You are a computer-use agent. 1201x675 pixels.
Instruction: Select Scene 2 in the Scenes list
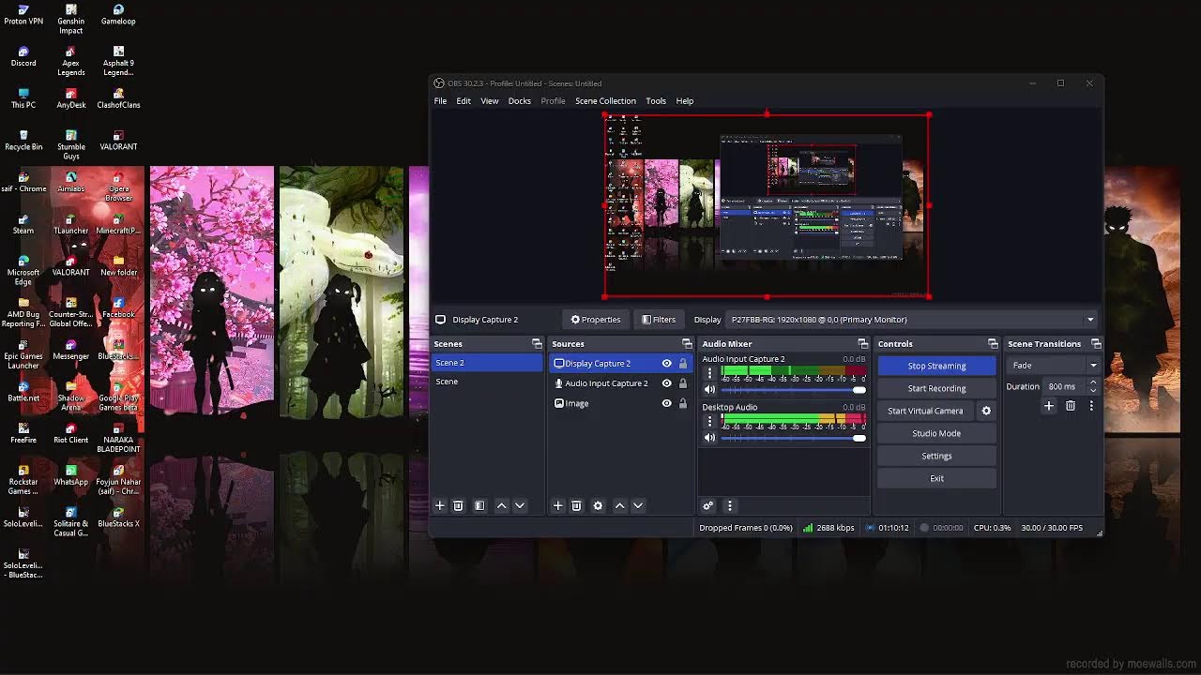pos(487,363)
